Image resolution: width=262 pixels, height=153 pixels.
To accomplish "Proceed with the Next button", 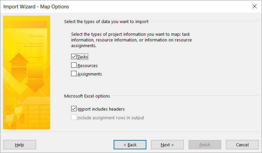I will [167, 145].
